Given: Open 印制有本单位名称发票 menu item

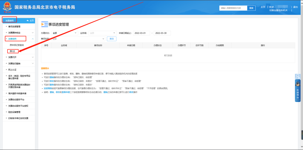Looking at the screenshot, I should (18, 118).
